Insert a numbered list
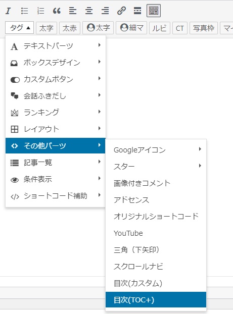233x314 pixels. point(41,11)
